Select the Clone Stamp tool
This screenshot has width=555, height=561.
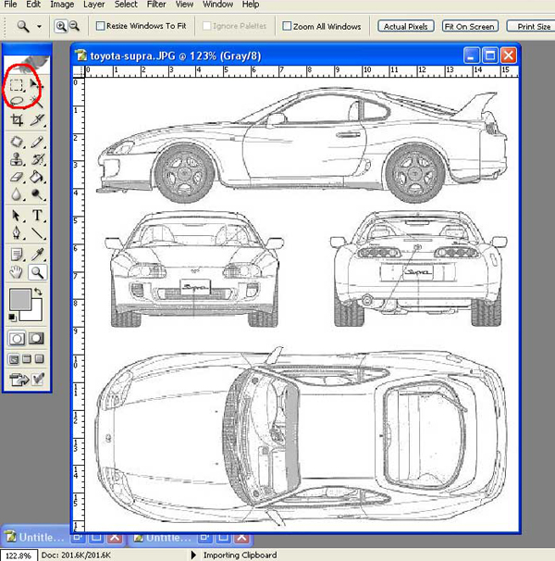click(17, 159)
